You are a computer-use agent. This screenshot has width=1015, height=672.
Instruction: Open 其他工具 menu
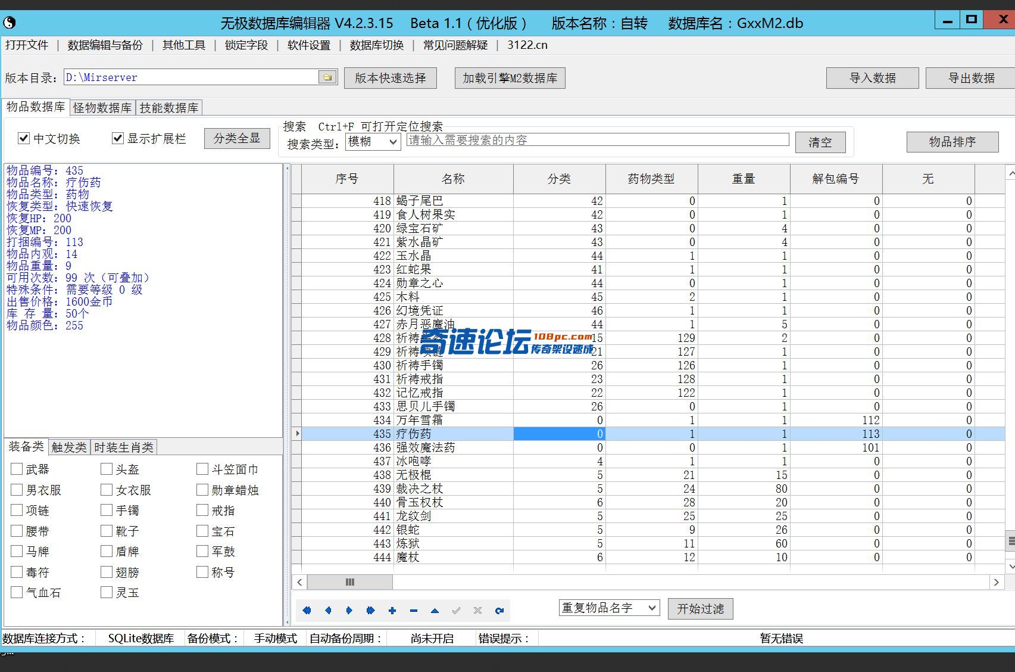184,45
